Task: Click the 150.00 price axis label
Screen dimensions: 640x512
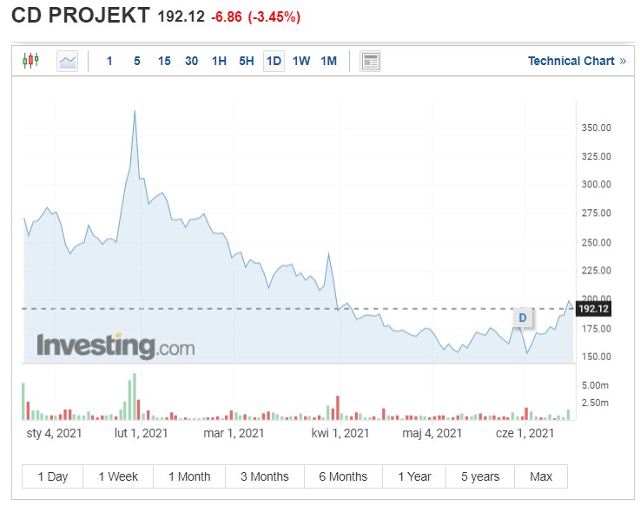Action: (x=597, y=357)
